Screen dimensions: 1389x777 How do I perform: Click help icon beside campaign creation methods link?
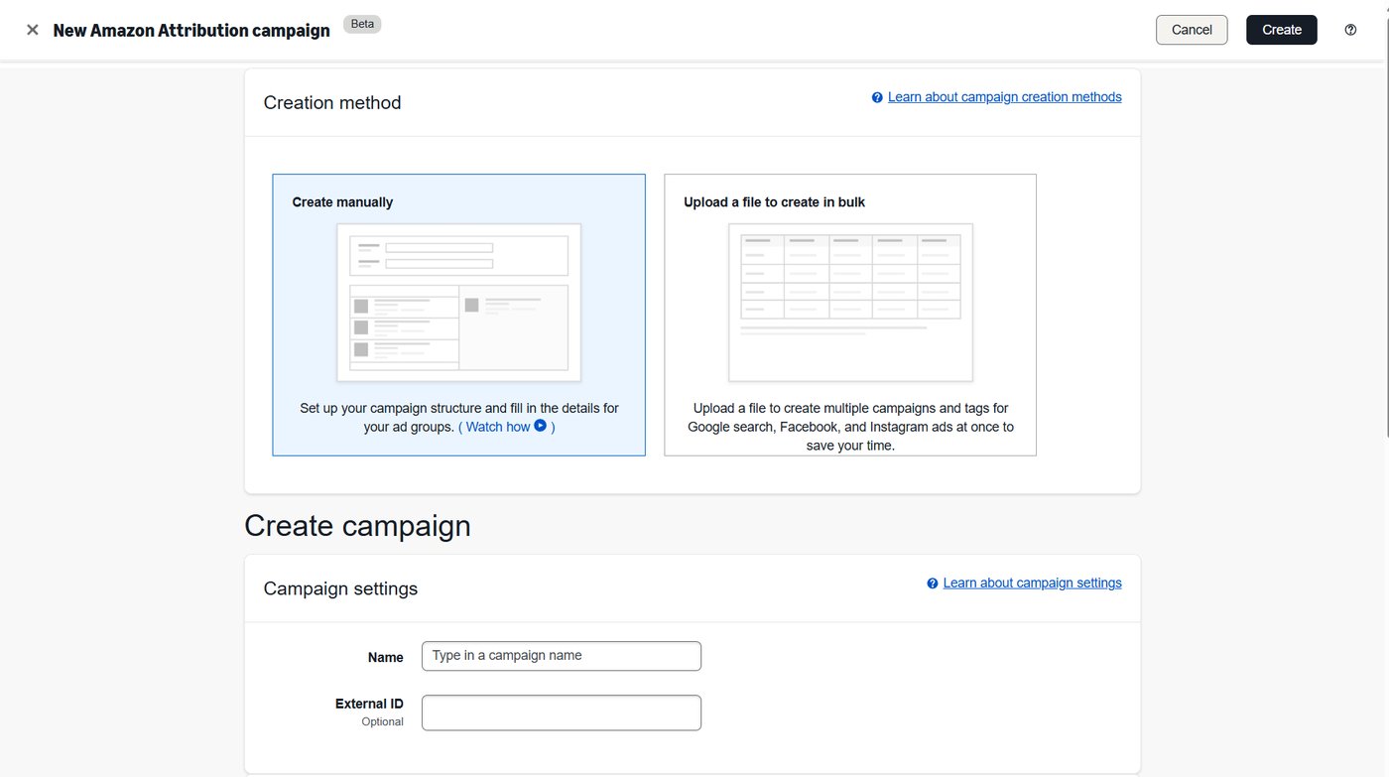click(x=877, y=97)
